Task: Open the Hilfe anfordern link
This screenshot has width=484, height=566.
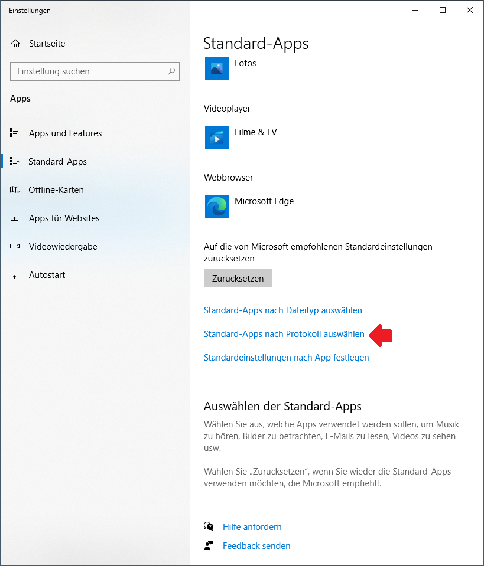Action: point(252,526)
